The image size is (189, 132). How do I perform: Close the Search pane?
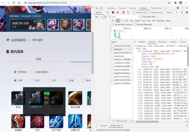[107, 12]
